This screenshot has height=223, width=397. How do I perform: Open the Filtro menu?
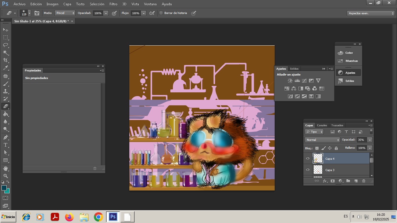[113, 4]
